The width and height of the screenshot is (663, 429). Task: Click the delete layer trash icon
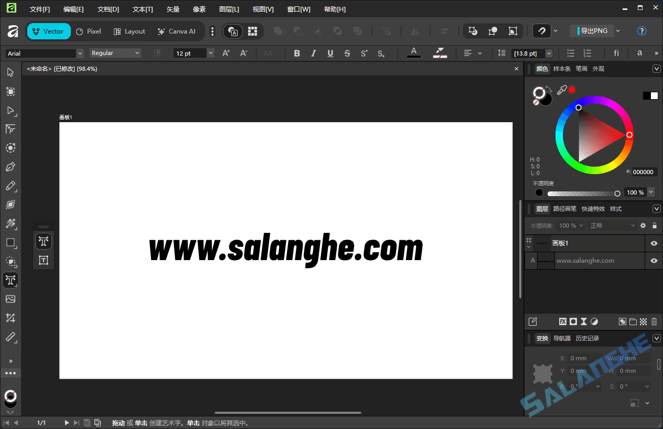coord(654,321)
